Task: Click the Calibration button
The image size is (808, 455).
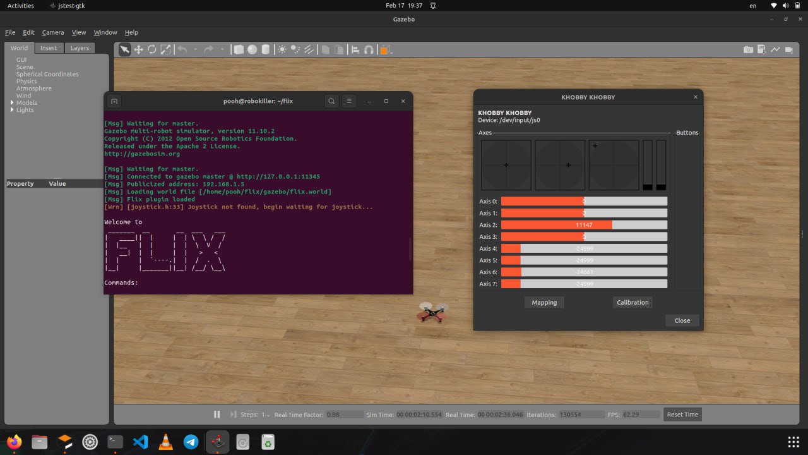Action: point(633,303)
